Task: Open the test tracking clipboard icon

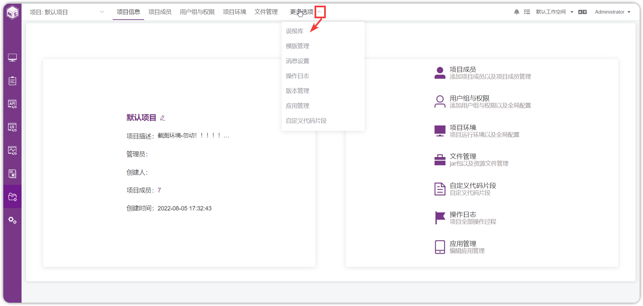Action: coord(12,81)
